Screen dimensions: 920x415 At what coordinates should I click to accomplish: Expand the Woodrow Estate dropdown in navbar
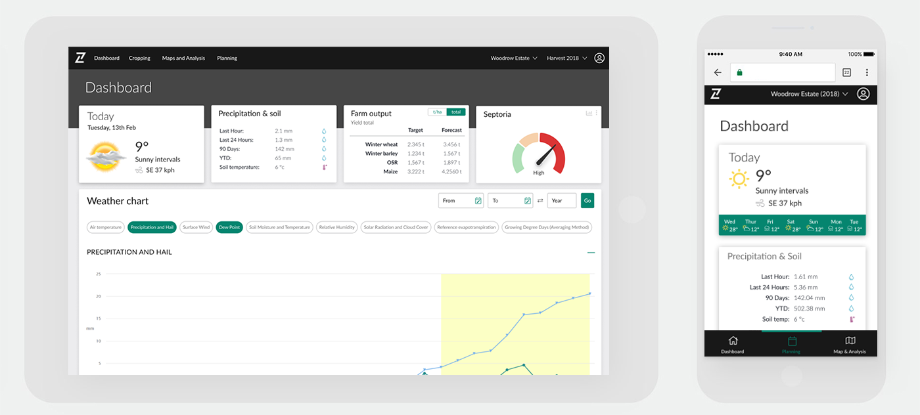[514, 58]
